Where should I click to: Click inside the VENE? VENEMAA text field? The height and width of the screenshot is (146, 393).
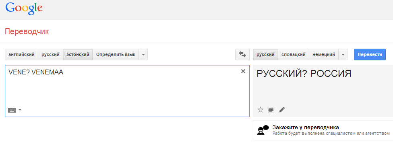pyautogui.click(x=127, y=91)
